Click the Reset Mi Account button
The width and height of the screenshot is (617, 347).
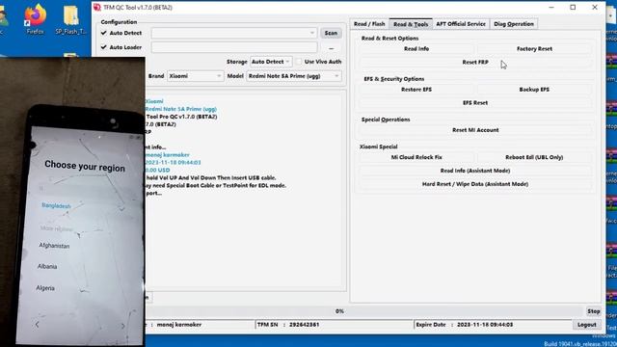tap(475, 130)
